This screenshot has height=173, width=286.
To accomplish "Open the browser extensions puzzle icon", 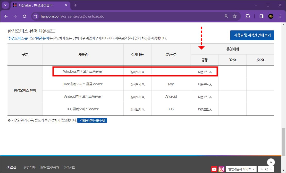I will (x=248, y=16).
